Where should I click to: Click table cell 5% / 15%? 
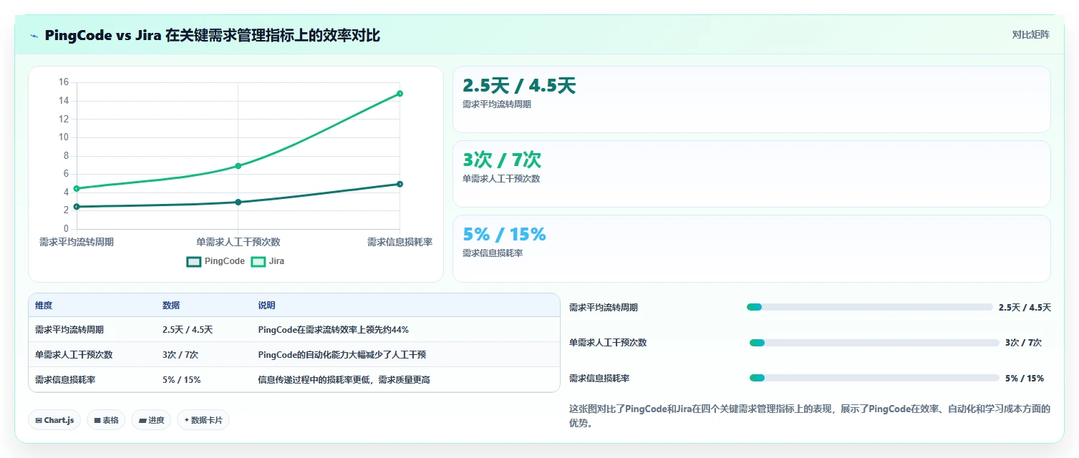(x=182, y=380)
